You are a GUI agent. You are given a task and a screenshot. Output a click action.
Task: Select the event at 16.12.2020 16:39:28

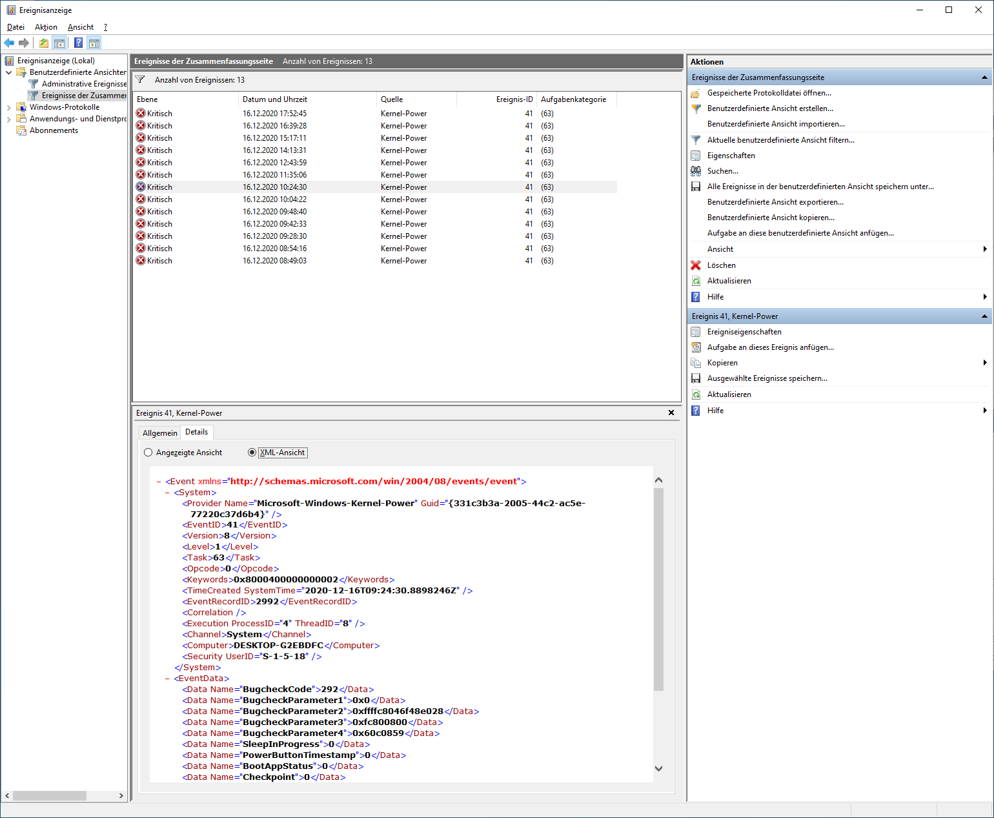375,126
